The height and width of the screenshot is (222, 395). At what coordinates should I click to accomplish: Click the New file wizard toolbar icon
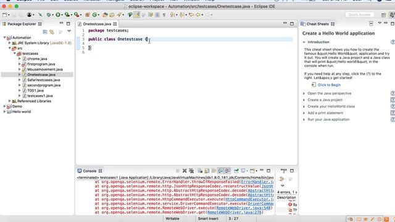[5, 15]
